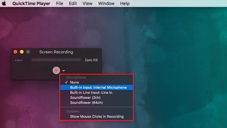The image size is (227, 128).
Task: Select Soundflower (2ch) as input
Action: [x=96, y=98]
